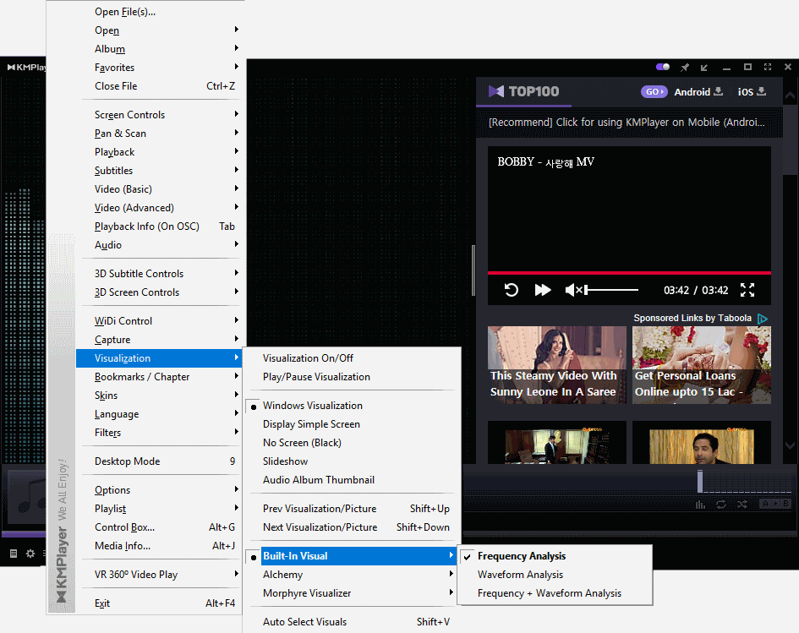Select the Windows Visualization radio option
Viewport: 799px width, 633px height.
pyautogui.click(x=352, y=406)
